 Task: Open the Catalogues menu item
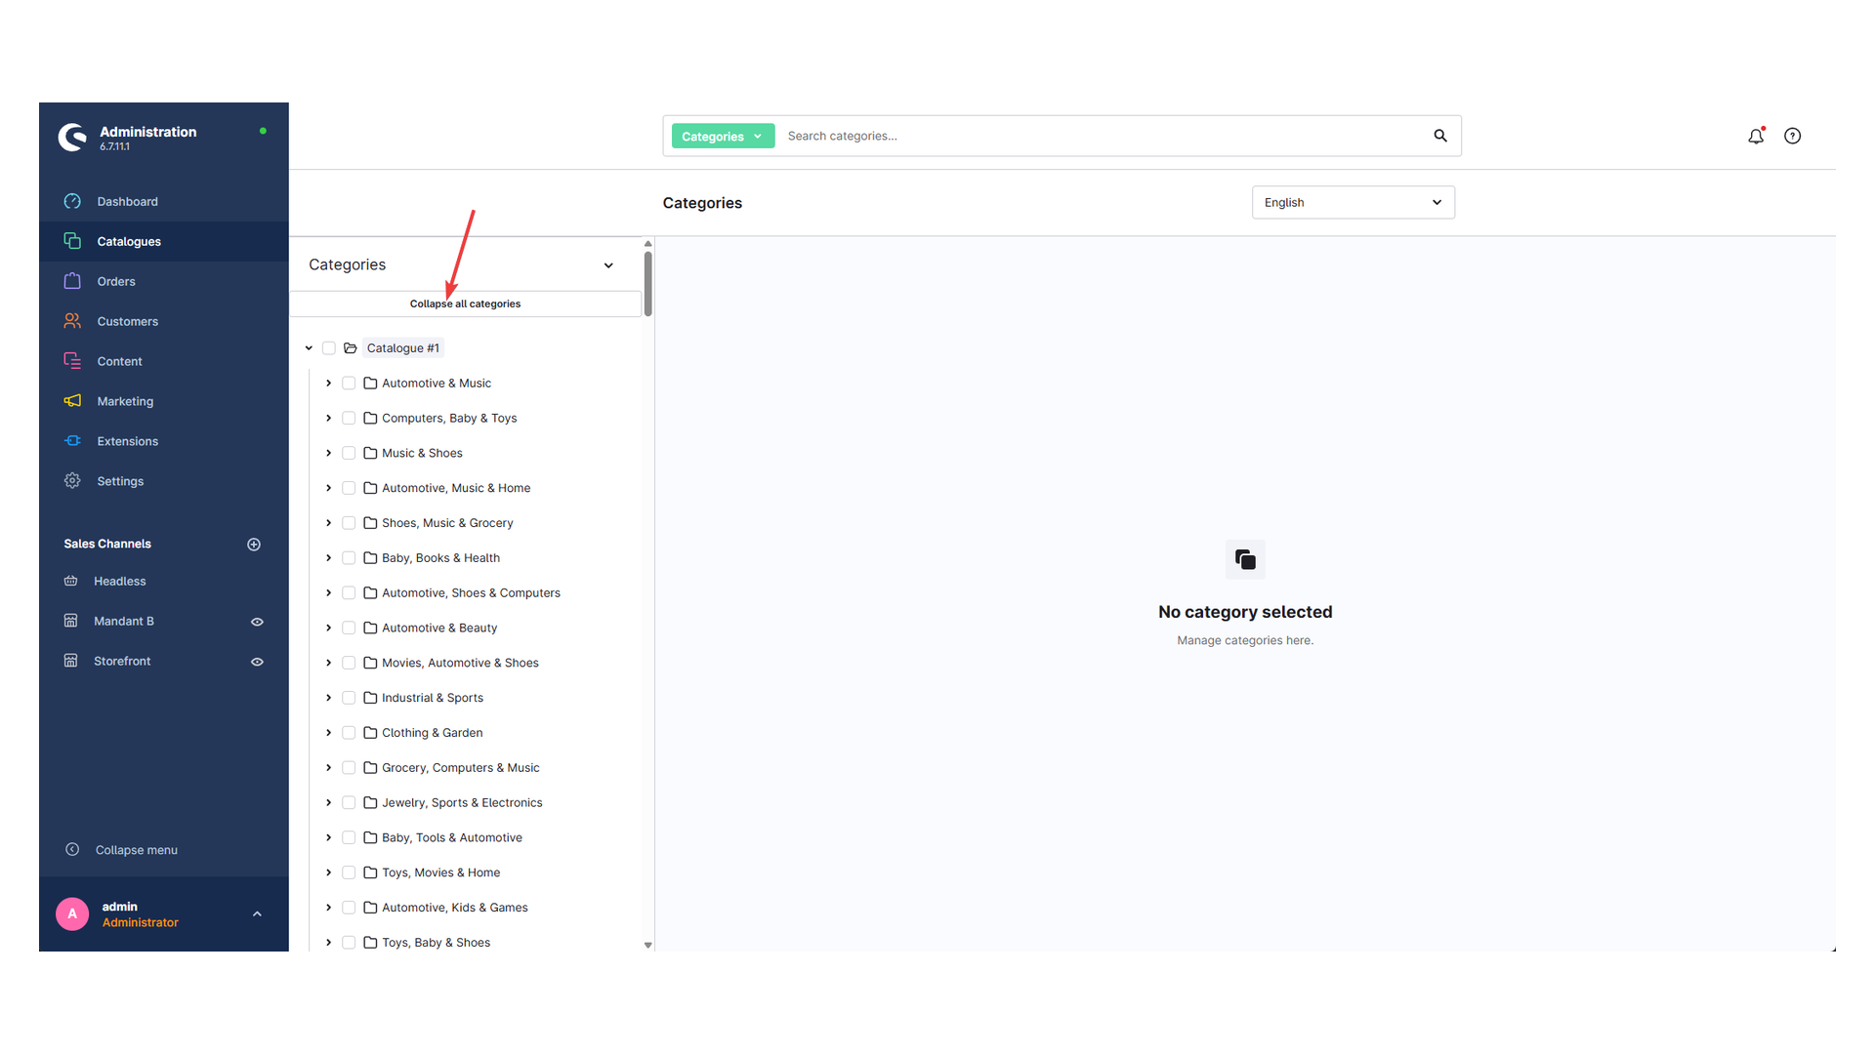click(x=164, y=241)
